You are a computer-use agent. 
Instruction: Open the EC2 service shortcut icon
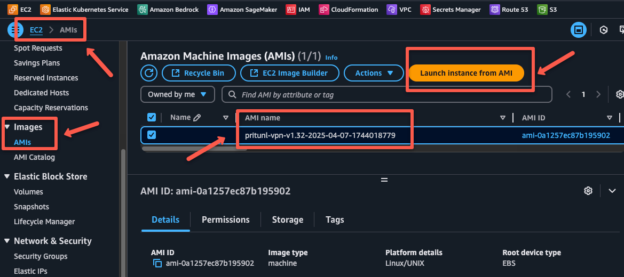tap(12, 9)
